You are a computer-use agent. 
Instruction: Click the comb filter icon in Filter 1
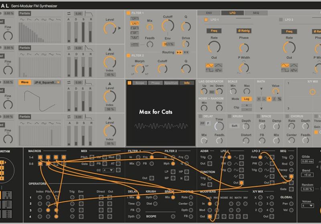pyautogui.click(x=135, y=44)
